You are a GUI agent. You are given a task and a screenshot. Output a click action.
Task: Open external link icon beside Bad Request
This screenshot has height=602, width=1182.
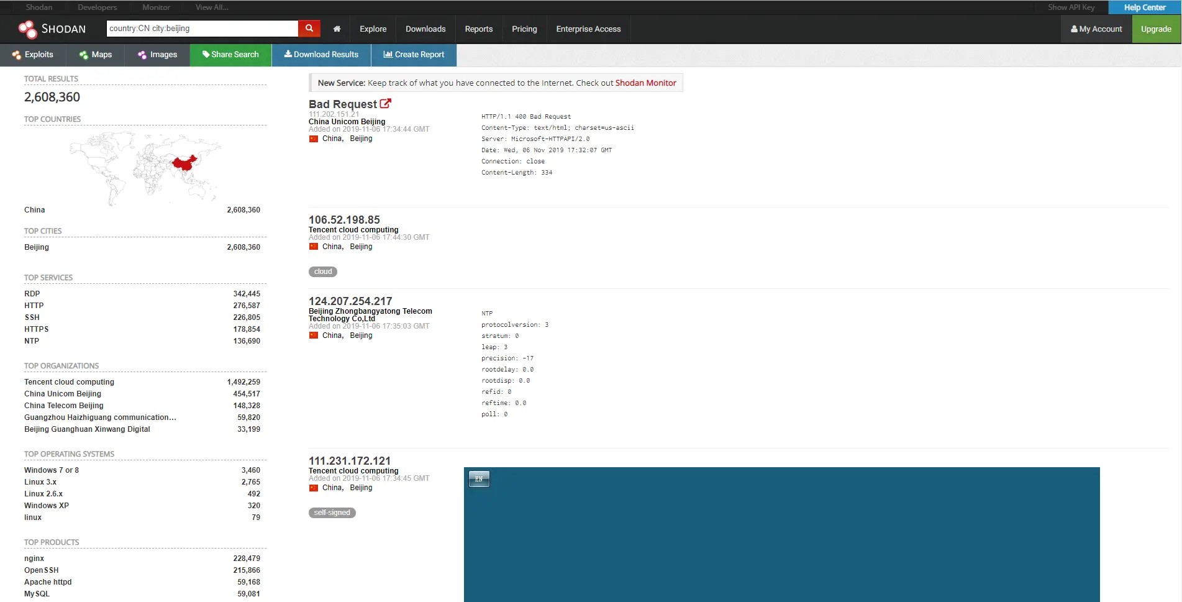point(386,104)
